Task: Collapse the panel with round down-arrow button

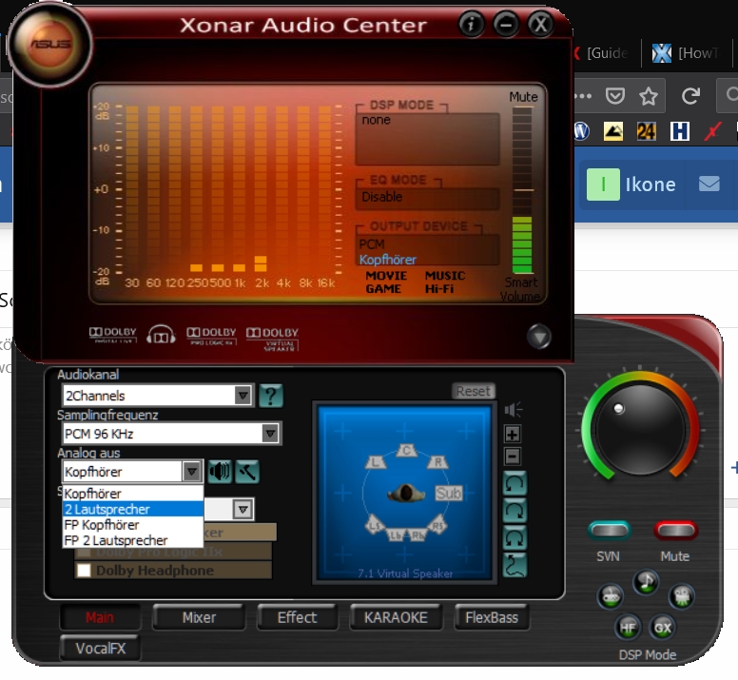Action: pos(539,337)
